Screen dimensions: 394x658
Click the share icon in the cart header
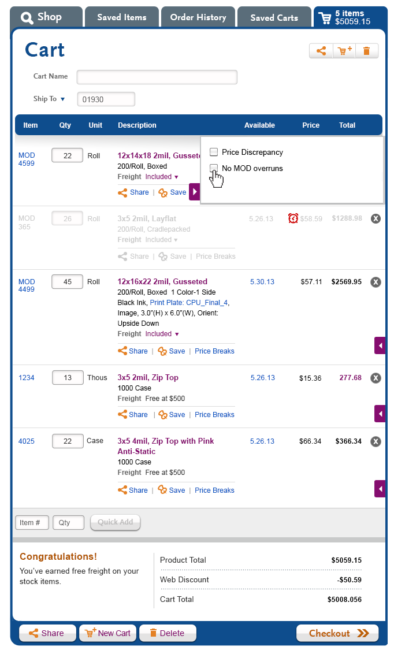[321, 51]
